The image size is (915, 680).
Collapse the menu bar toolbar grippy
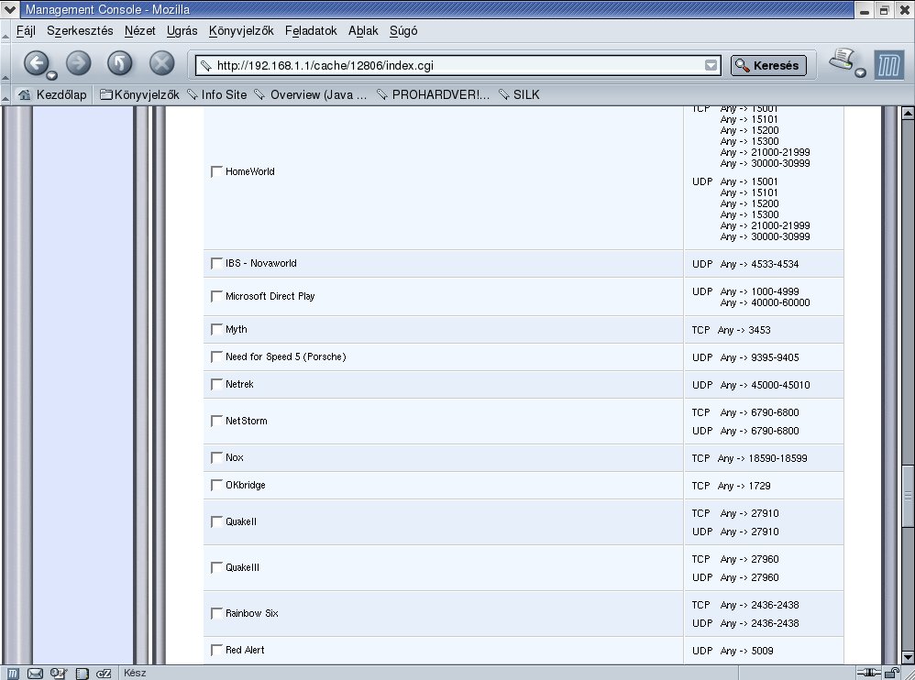point(6,31)
